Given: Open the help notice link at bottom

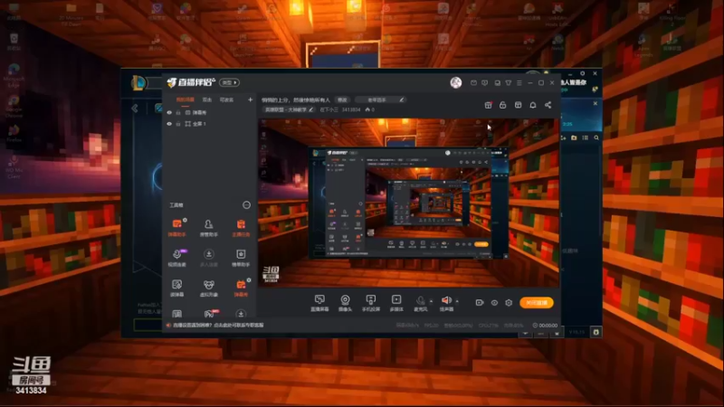Looking at the screenshot, I should pyautogui.click(x=218, y=326).
